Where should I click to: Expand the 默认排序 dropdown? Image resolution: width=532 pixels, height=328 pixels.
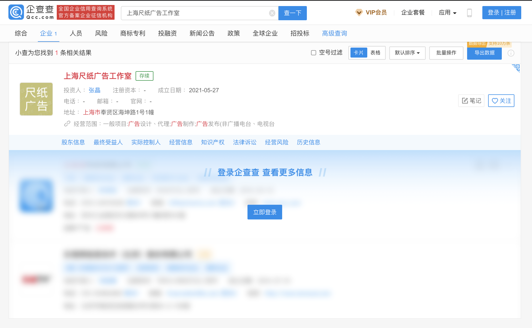coord(407,53)
